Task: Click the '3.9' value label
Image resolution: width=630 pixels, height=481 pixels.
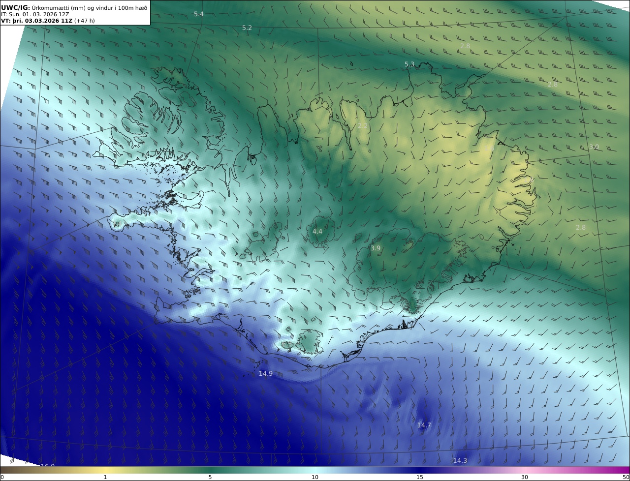Action: point(376,248)
